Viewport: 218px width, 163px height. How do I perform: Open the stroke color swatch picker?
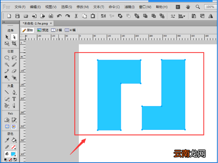[x=13, y=147]
